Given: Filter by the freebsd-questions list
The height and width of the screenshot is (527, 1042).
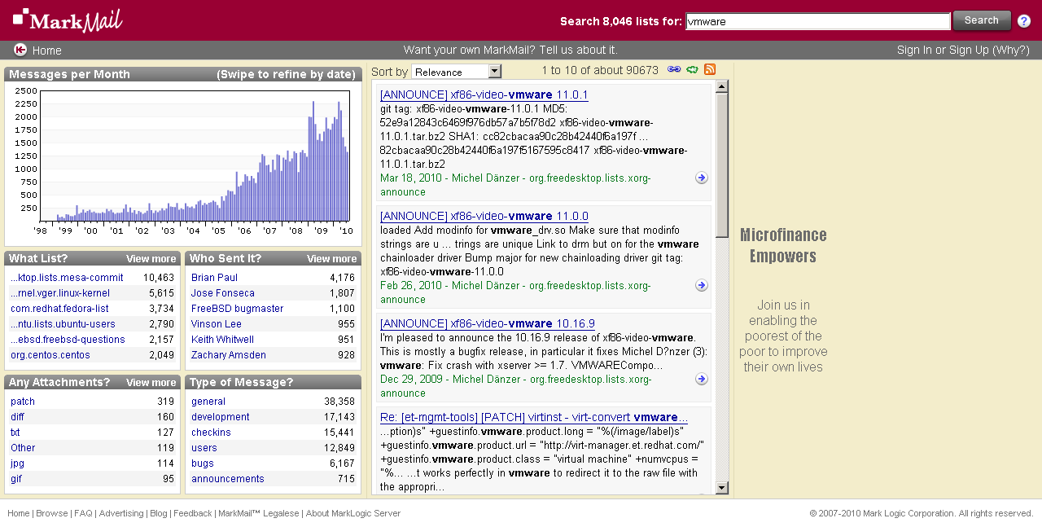Looking at the screenshot, I should pyautogui.click(x=68, y=340).
